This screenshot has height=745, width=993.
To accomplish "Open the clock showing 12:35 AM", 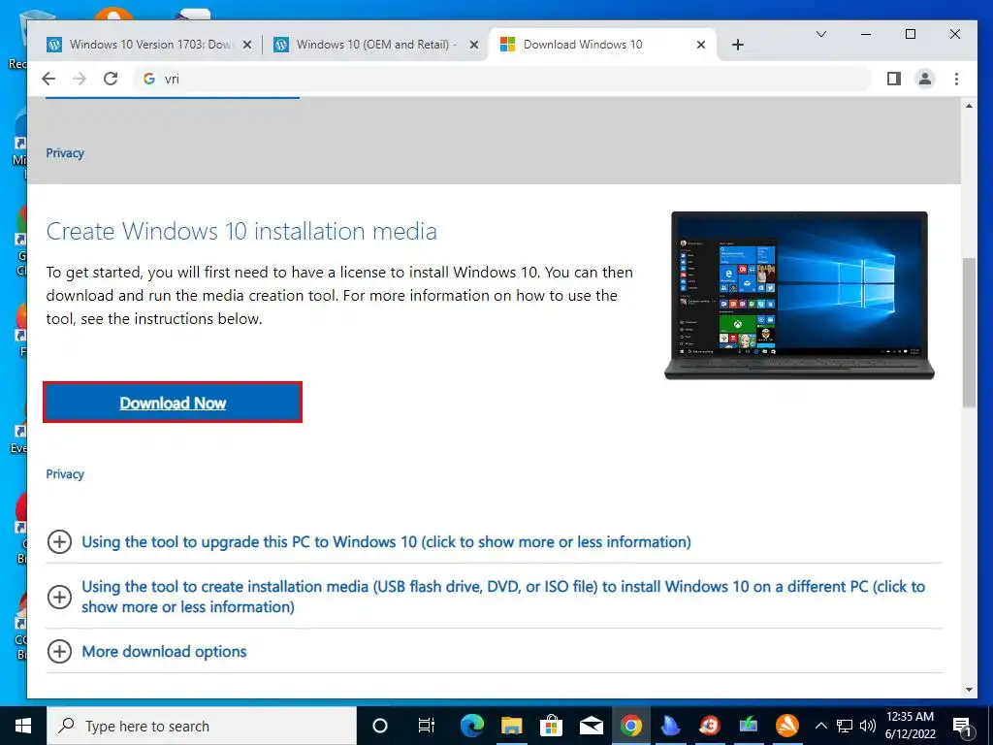I will point(910,726).
